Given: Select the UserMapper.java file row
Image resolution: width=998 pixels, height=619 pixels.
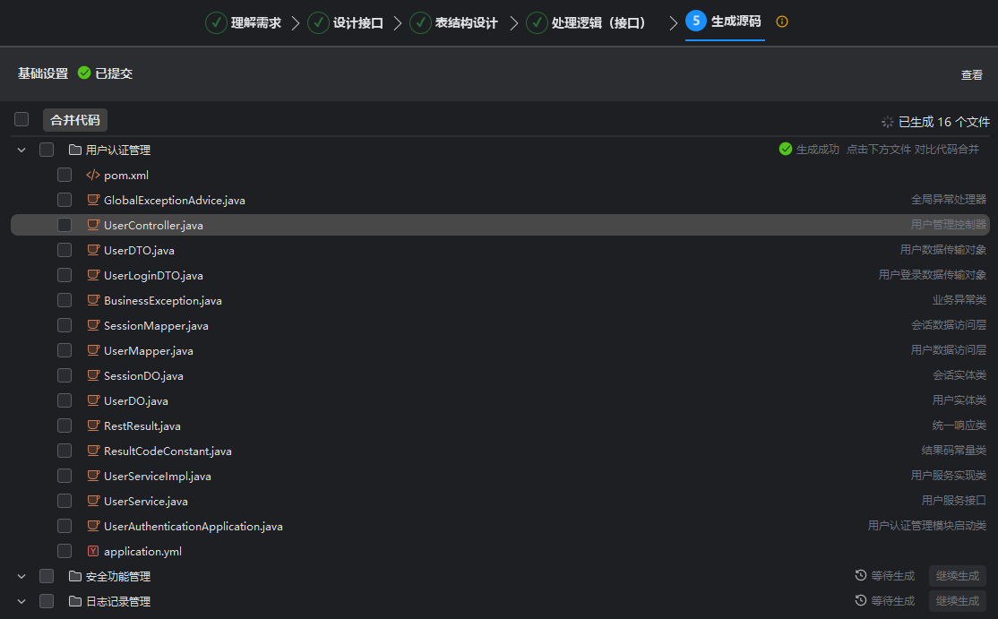Looking at the screenshot, I should coord(150,350).
